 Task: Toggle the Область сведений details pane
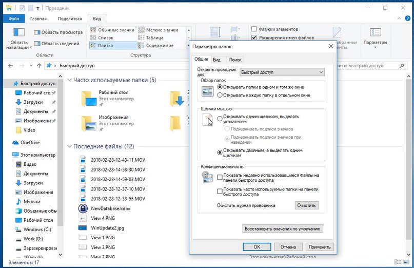click(56, 44)
